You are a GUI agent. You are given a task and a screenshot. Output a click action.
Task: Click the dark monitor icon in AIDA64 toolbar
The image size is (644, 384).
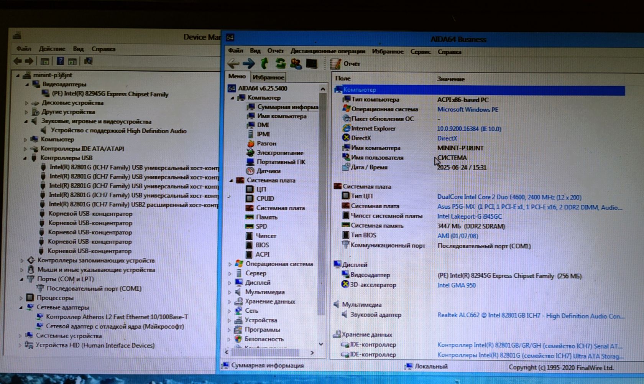pos(312,63)
